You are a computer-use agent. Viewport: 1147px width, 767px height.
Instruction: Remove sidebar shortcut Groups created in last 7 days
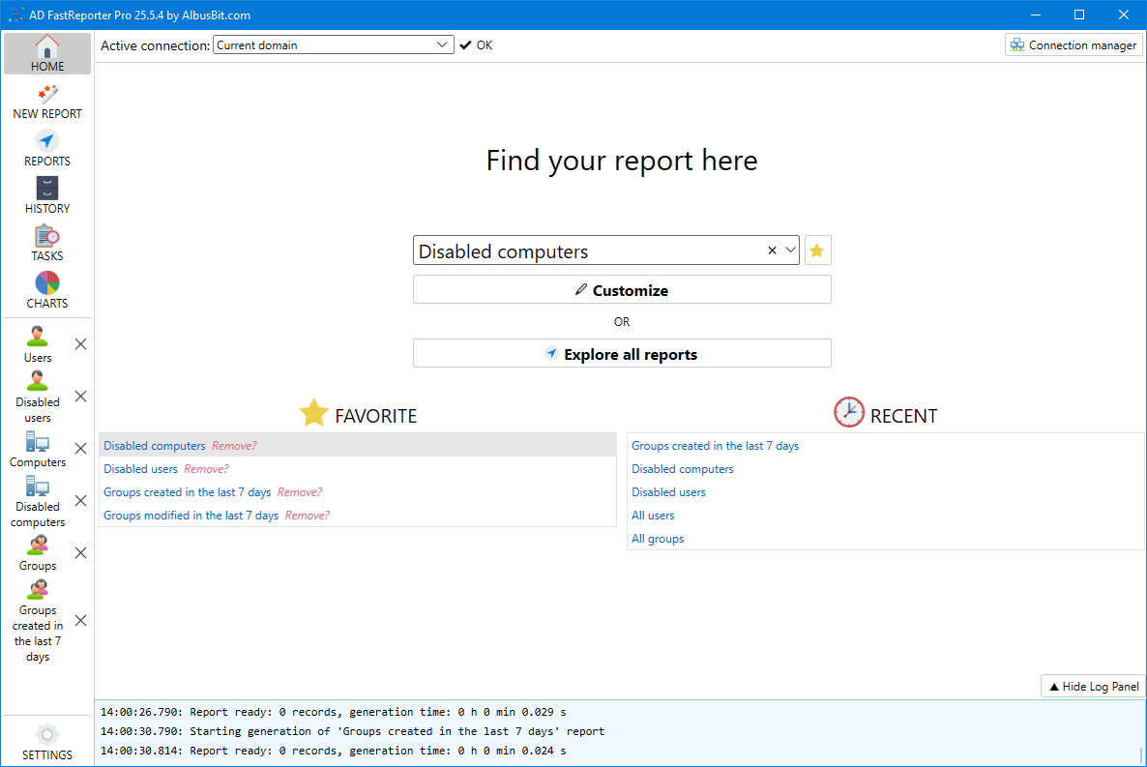point(81,621)
